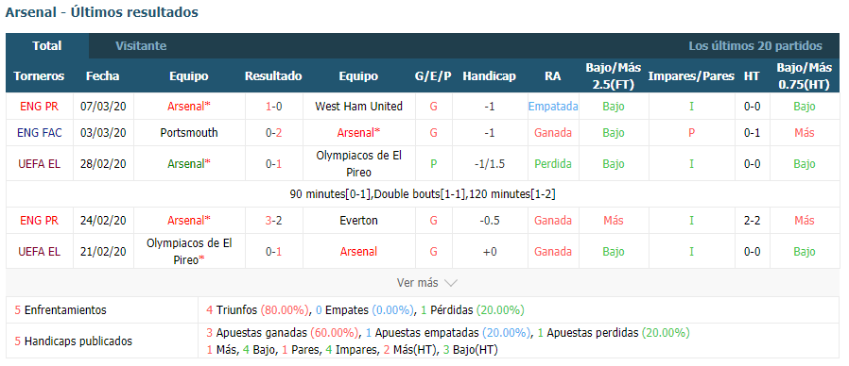Viewport: 849px width, 366px height.
Task: Click the Empatada RA value
Action: [x=553, y=107]
